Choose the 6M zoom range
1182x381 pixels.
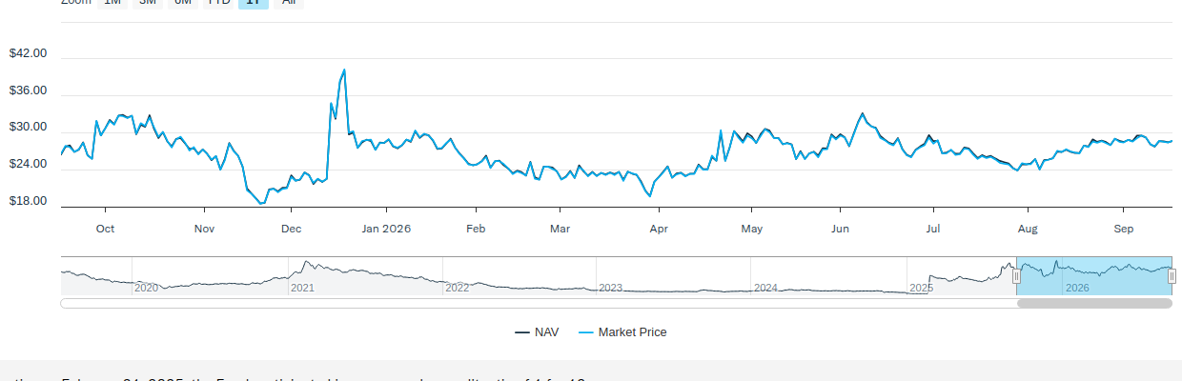[x=183, y=3]
